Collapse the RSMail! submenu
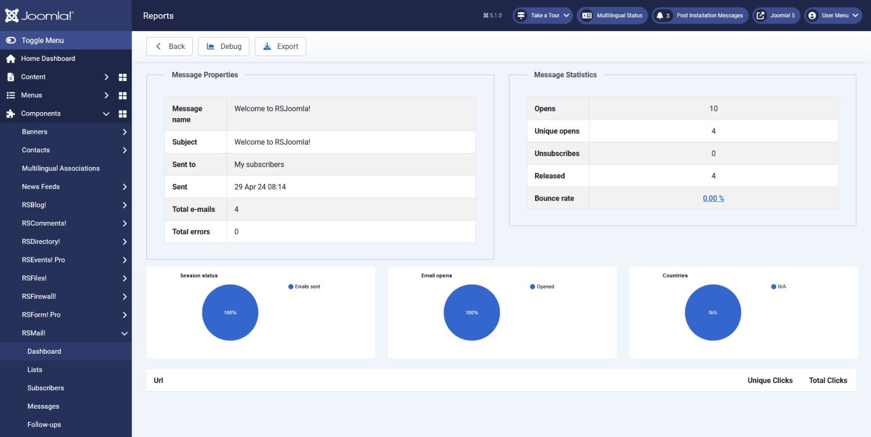 coord(125,333)
